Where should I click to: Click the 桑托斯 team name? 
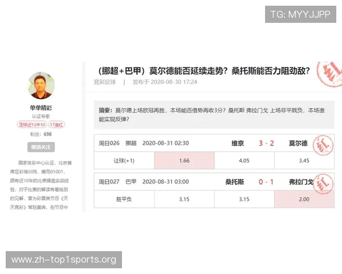[x=235, y=182]
